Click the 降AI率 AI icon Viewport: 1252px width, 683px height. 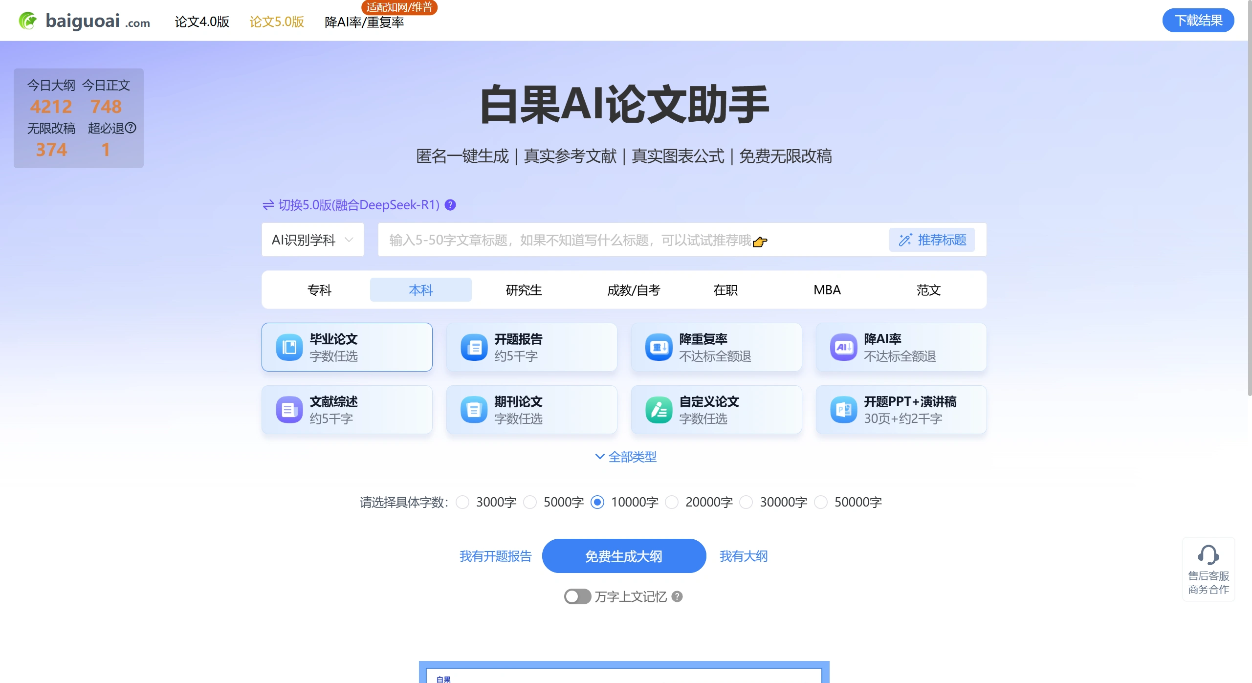pos(844,347)
